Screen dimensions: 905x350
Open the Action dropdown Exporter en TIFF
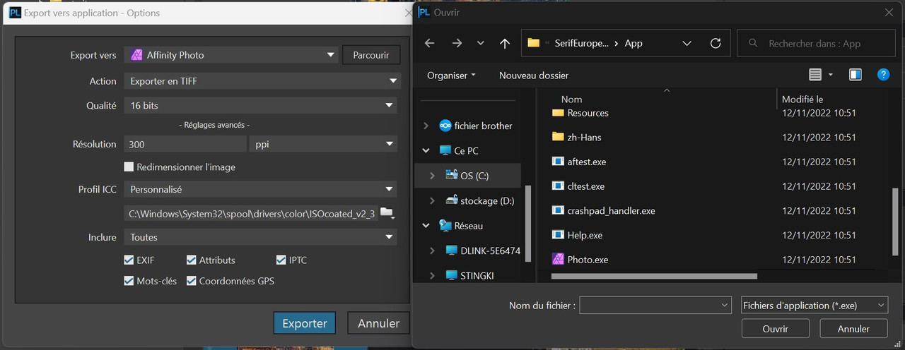point(262,81)
